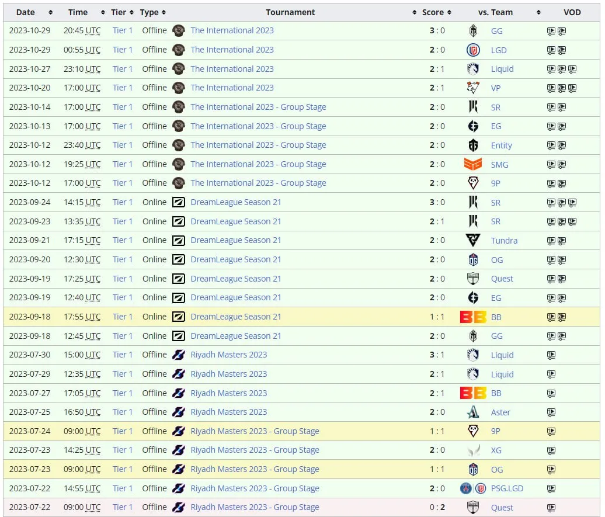Sort by the Score column arrows
The width and height of the screenshot is (605, 517).
click(449, 12)
